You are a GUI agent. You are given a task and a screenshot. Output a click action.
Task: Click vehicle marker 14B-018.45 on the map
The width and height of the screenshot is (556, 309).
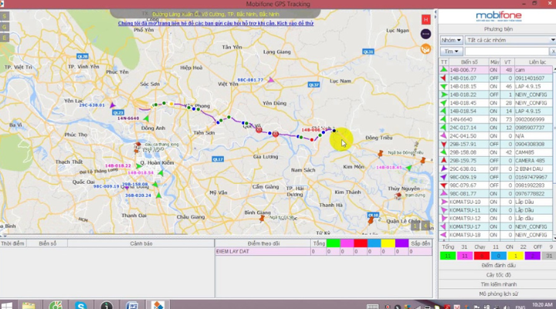[x=409, y=168]
